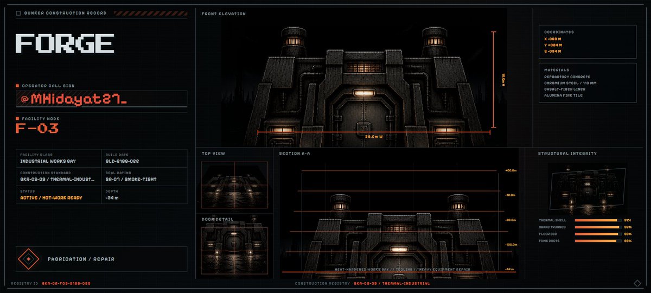Click the vertical height dimension label
This screenshot has width=651, height=293.
coord(503,79)
